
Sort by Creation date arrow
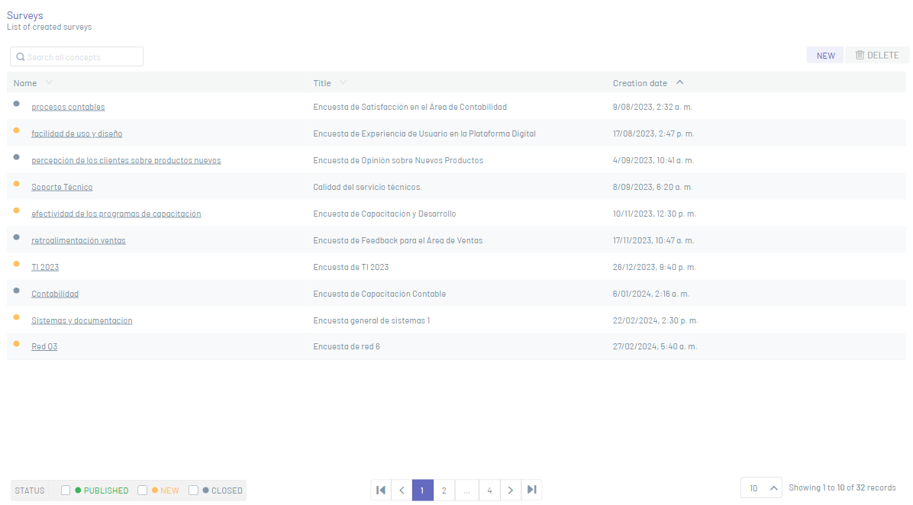(680, 82)
